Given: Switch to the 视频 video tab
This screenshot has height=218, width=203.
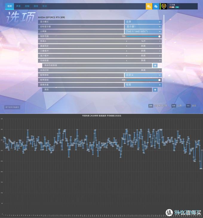Looking at the screenshot, I should (10, 6).
